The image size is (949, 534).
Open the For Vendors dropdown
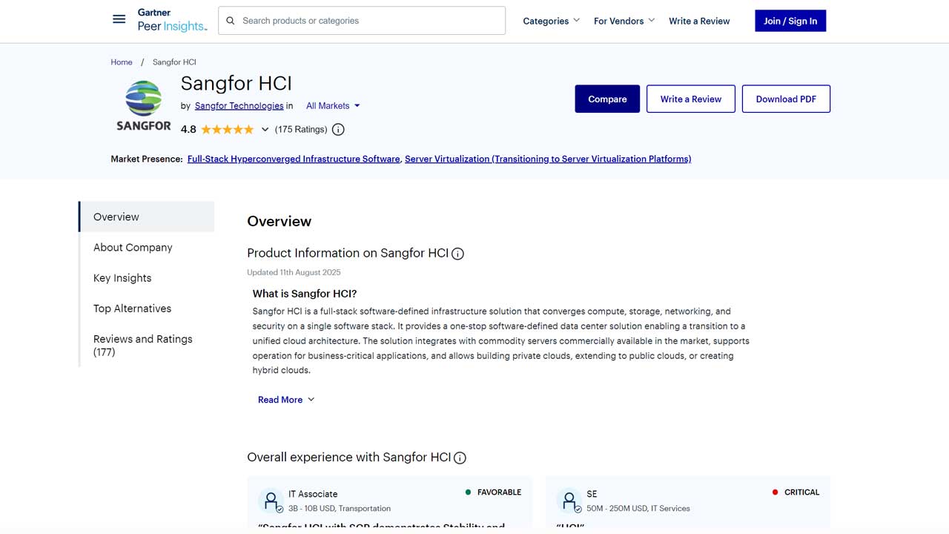(624, 21)
